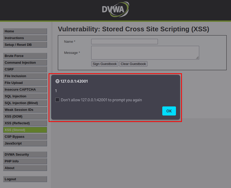Click the Stored Cross Site Scripting heading
The image size is (231, 188).
point(134,29)
